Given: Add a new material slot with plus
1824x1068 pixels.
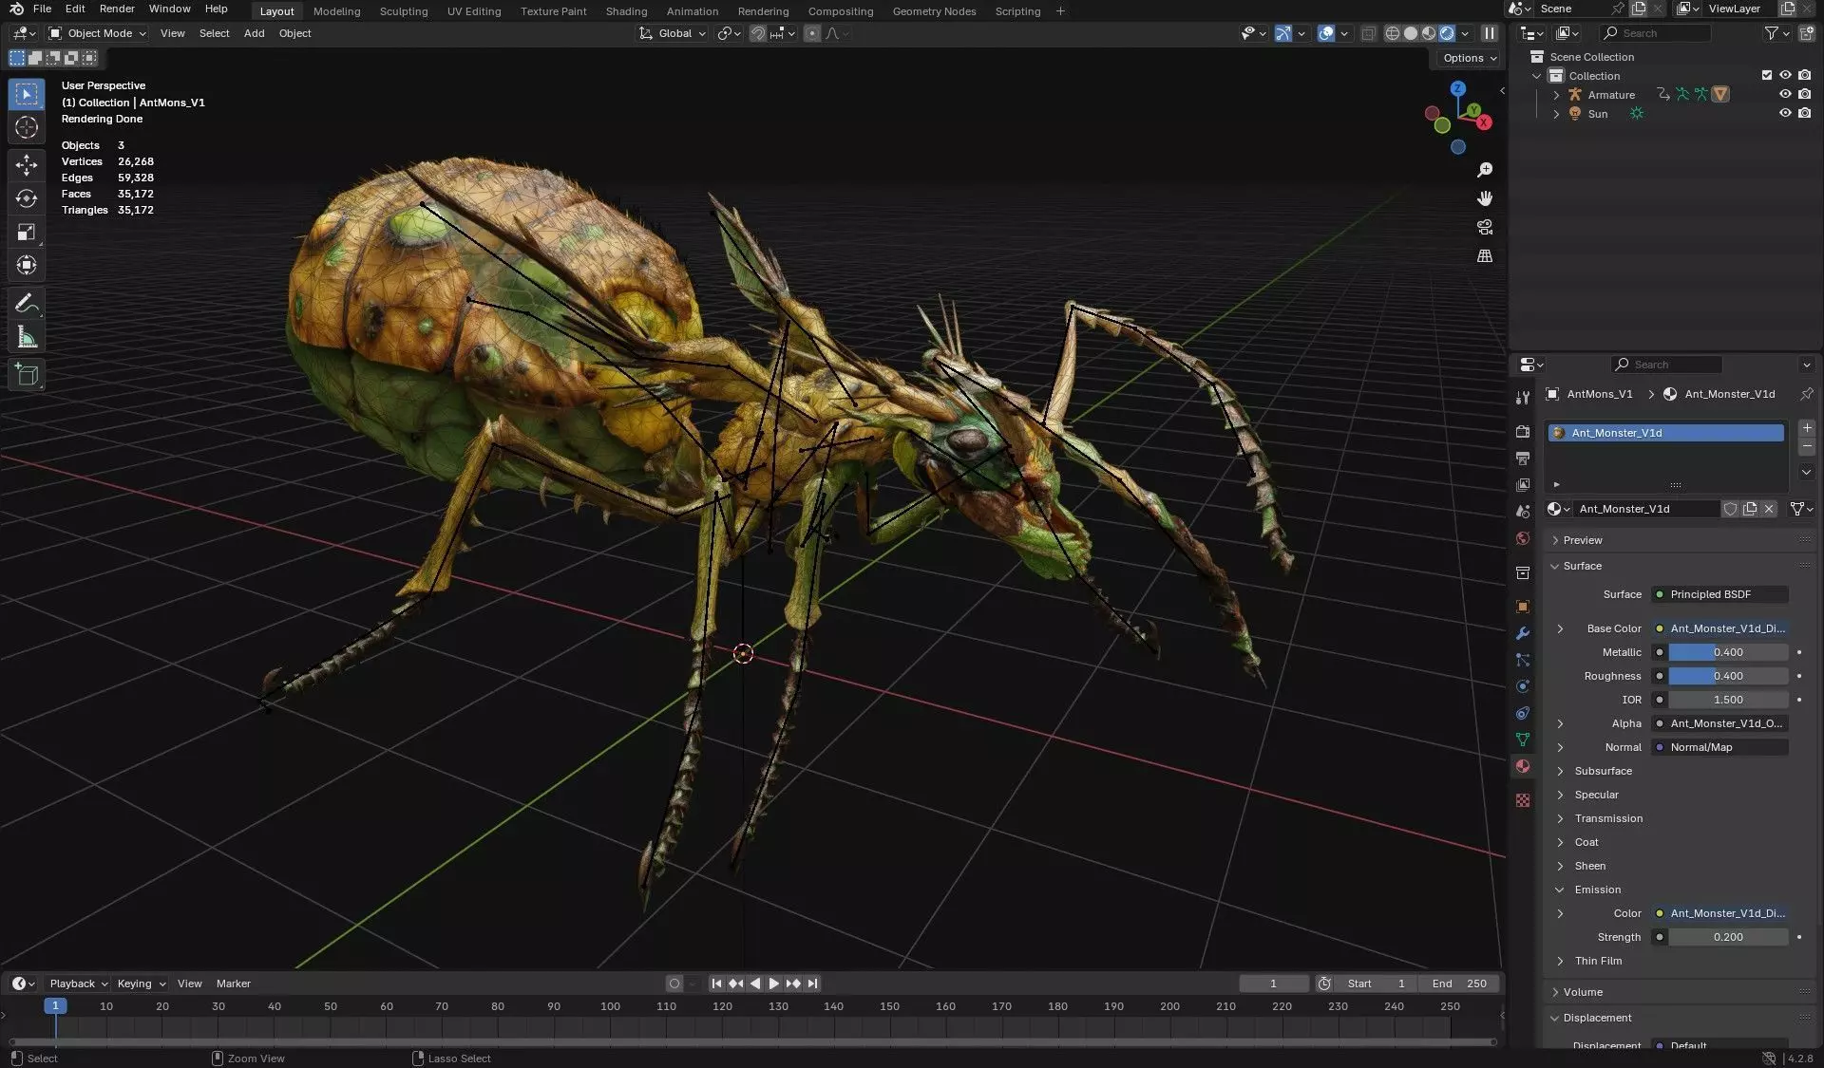Looking at the screenshot, I should (x=1807, y=428).
